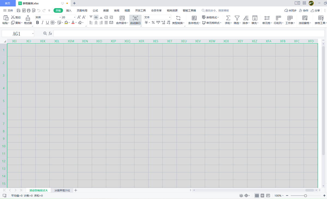Expand the quick access toolbar customize arrow
The width and height of the screenshot is (327, 199).
tap(49, 11)
